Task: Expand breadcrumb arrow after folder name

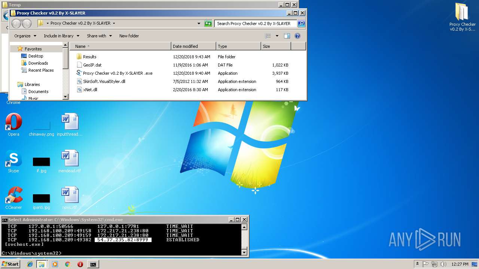Action: coord(114,23)
